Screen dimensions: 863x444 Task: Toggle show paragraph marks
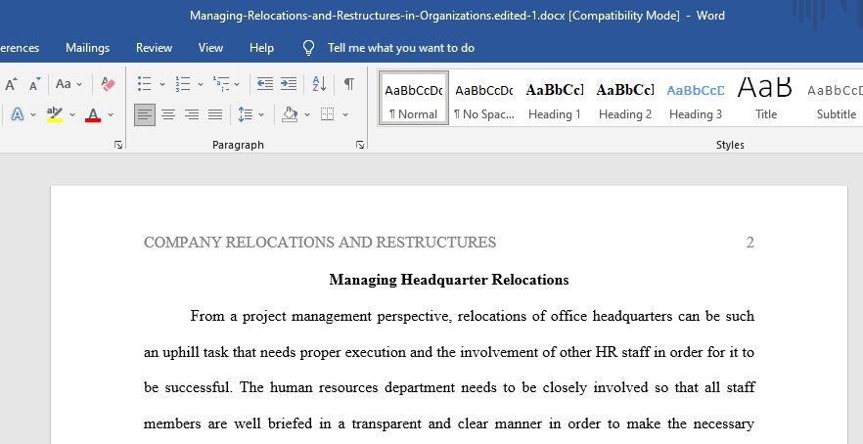(349, 84)
